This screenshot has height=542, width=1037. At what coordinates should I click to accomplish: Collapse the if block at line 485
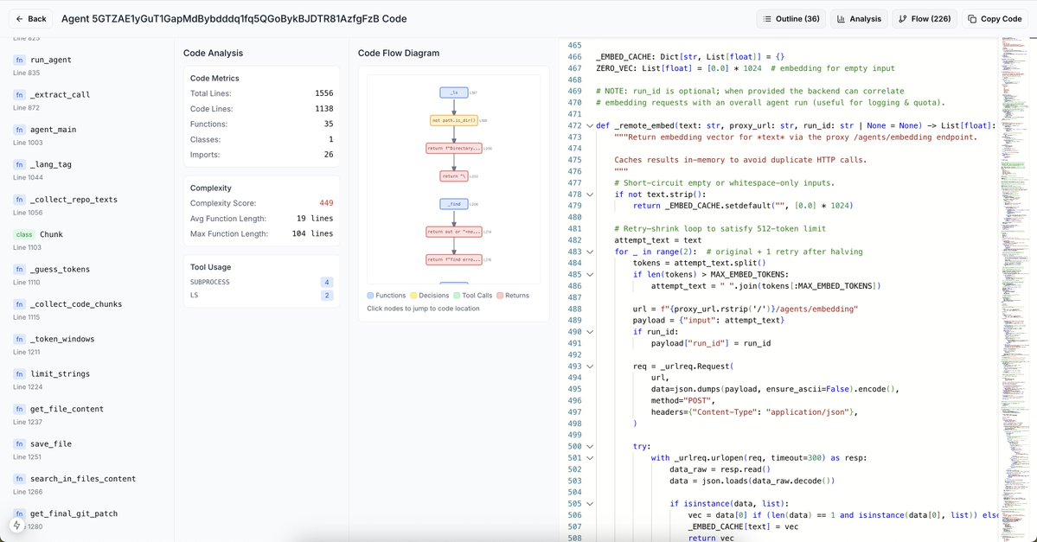(x=590, y=274)
